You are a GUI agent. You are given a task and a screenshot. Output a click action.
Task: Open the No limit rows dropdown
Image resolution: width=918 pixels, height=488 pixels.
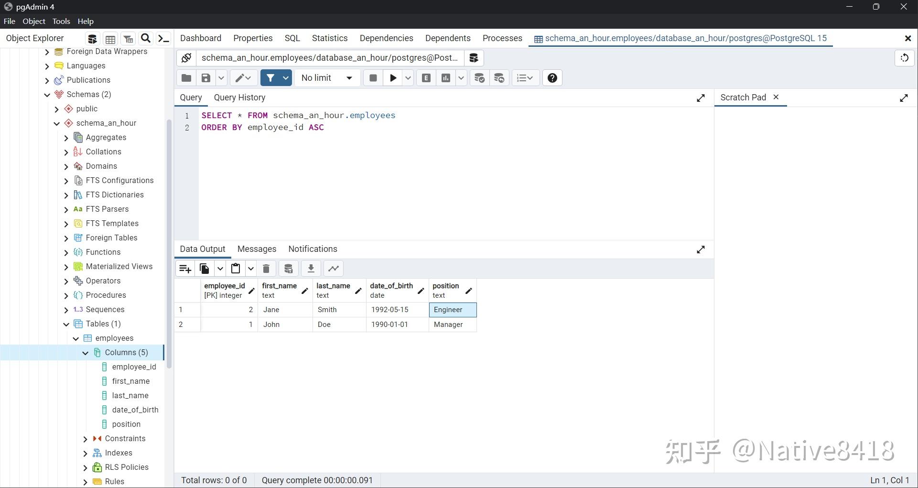point(327,78)
